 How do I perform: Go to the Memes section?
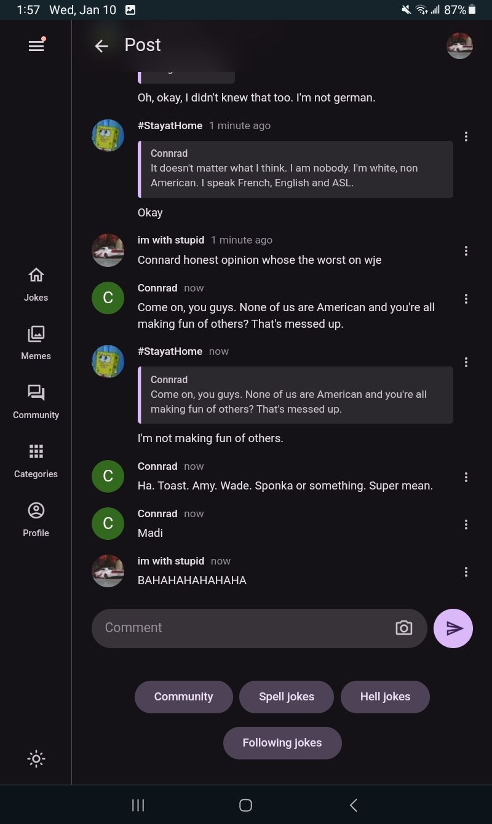[36, 343]
